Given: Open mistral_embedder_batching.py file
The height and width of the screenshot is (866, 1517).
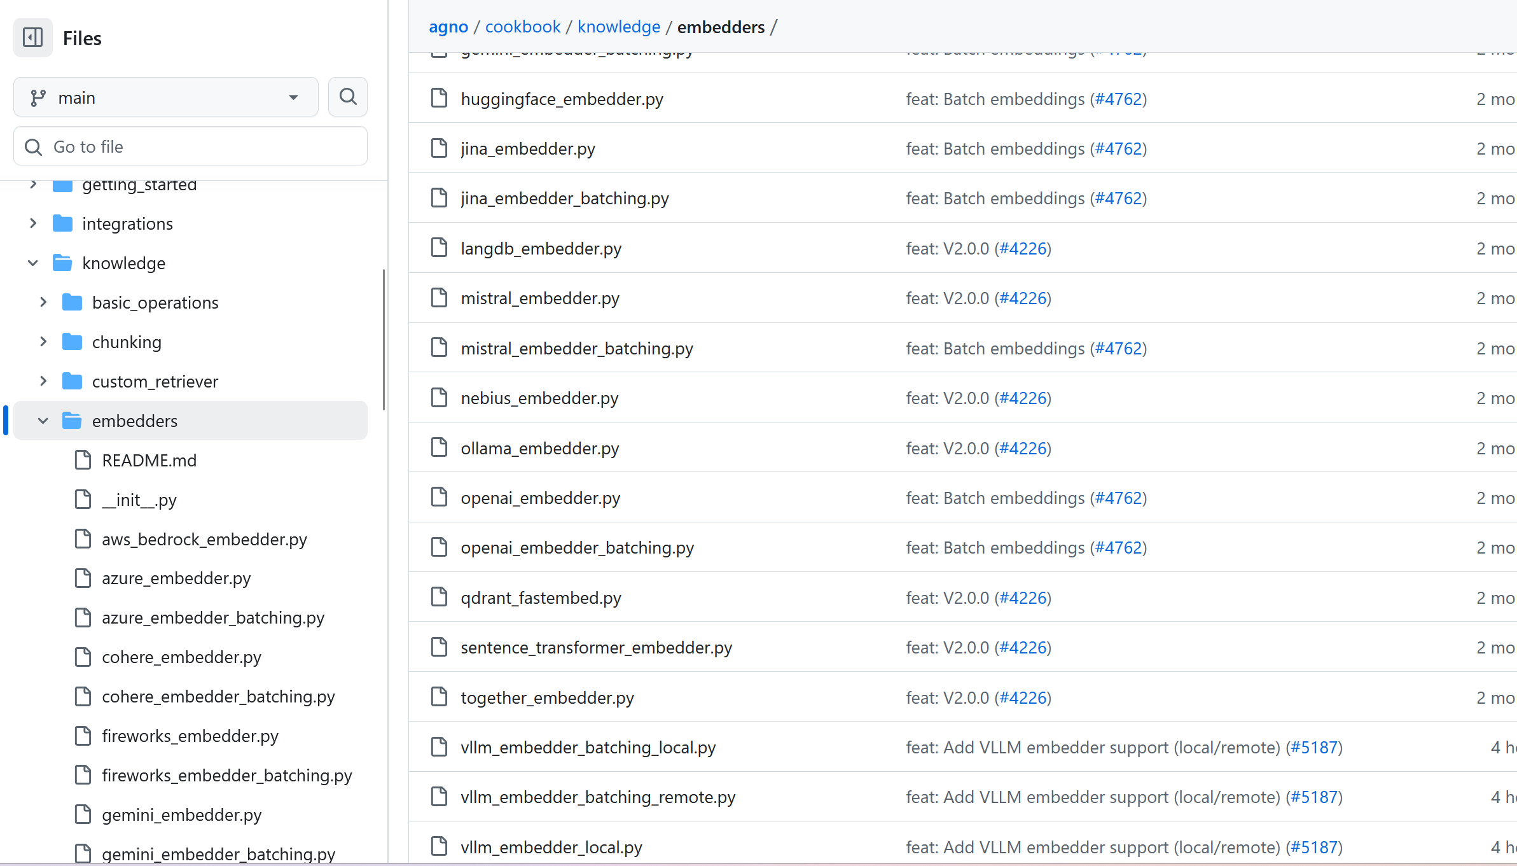Looking at the screenshot, I should point(576,348).
